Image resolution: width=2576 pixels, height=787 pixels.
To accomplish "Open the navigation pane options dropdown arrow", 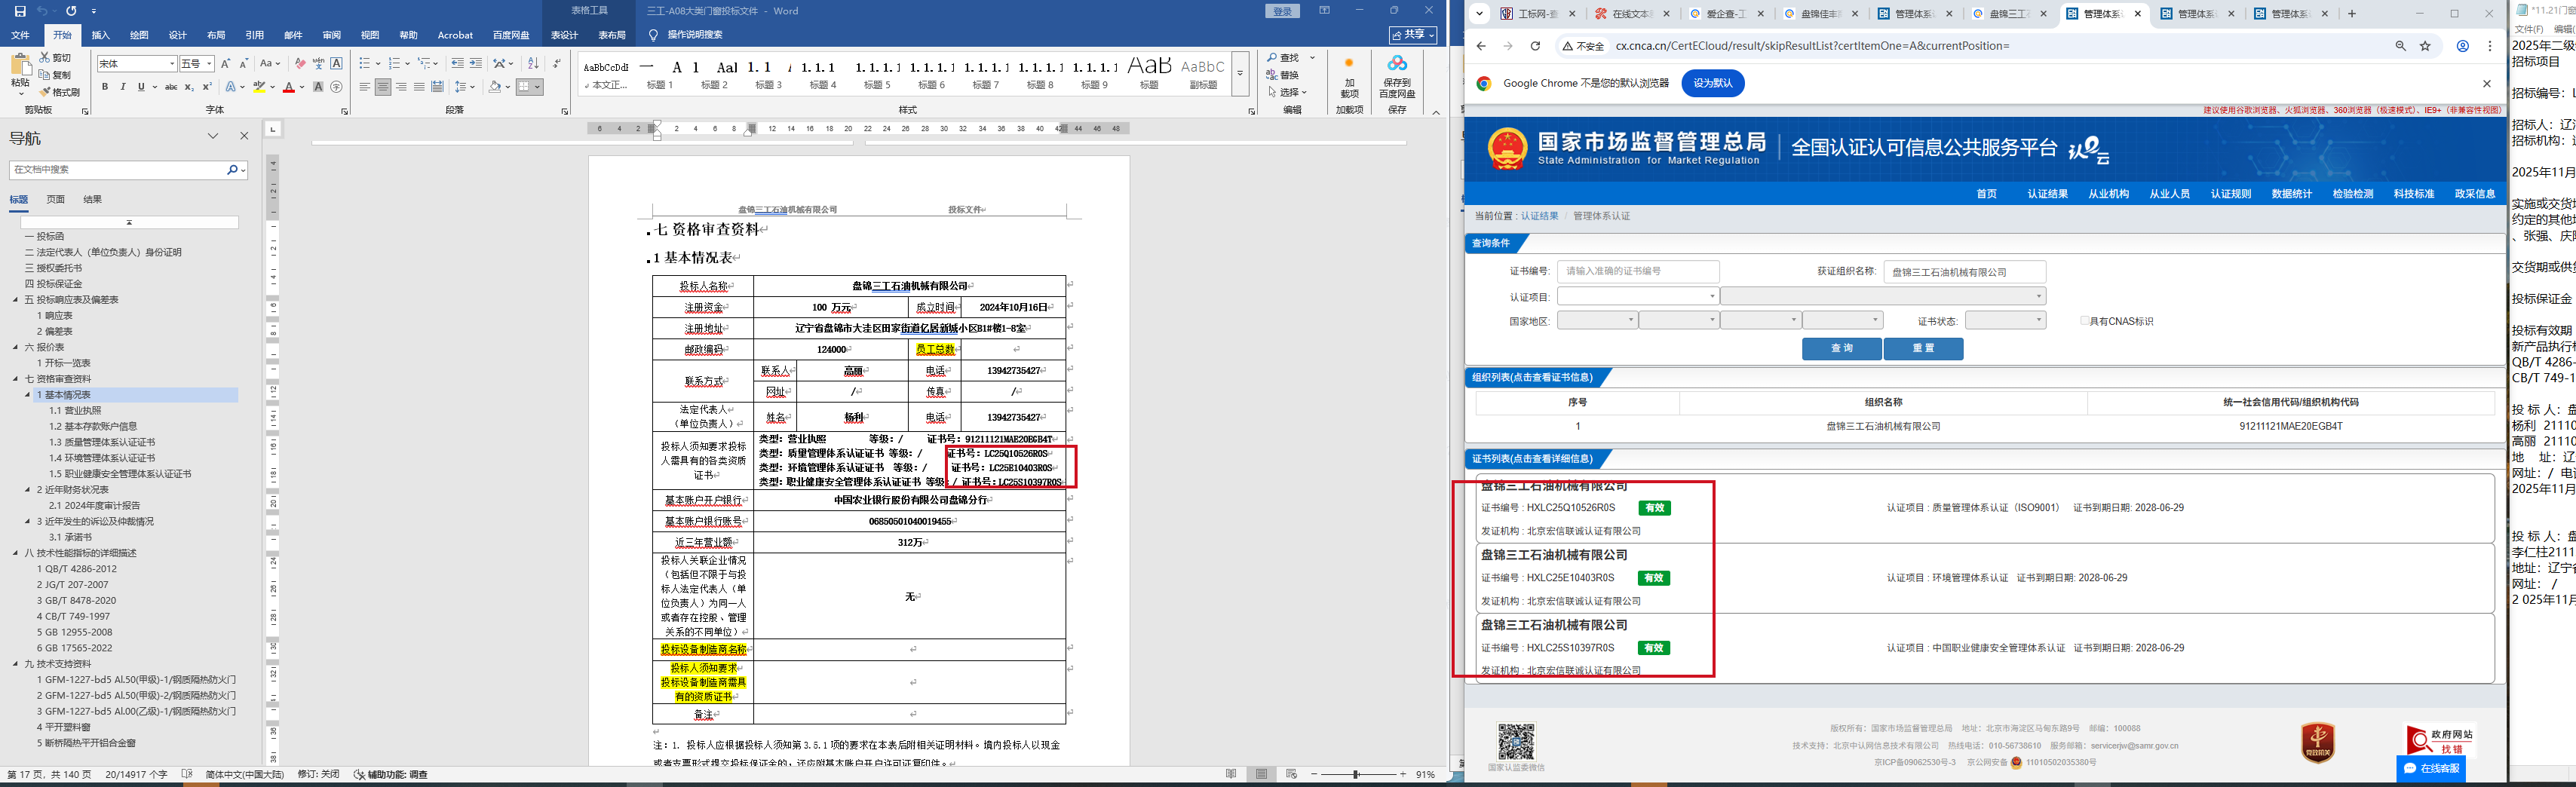I will point(213,136).
